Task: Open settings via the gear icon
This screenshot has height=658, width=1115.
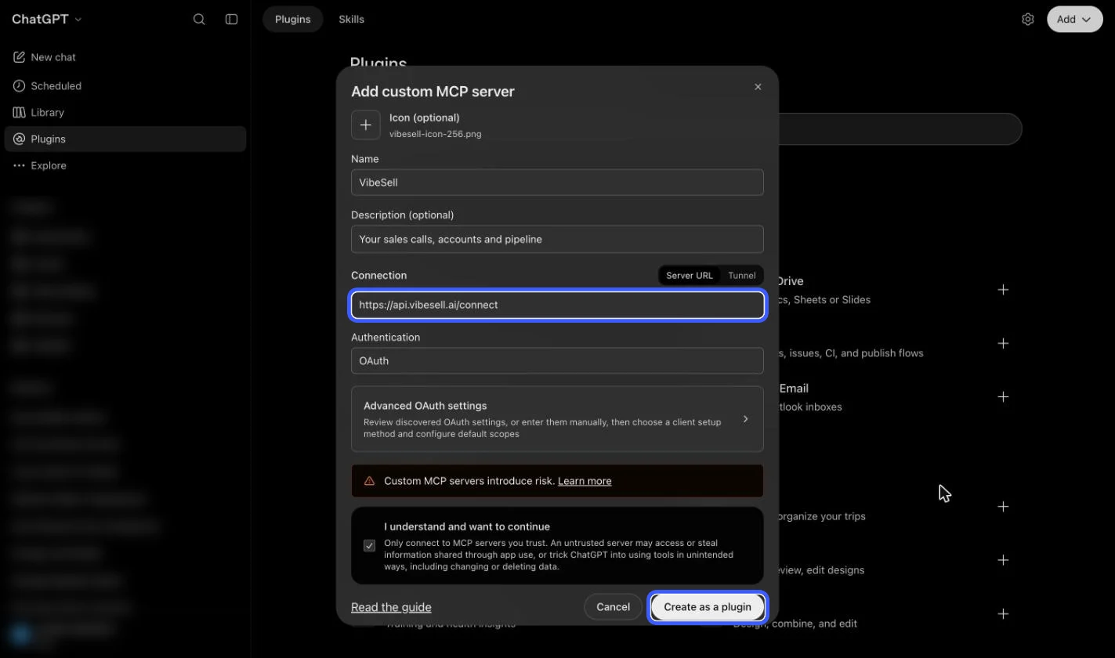Action: point(1028,19)
